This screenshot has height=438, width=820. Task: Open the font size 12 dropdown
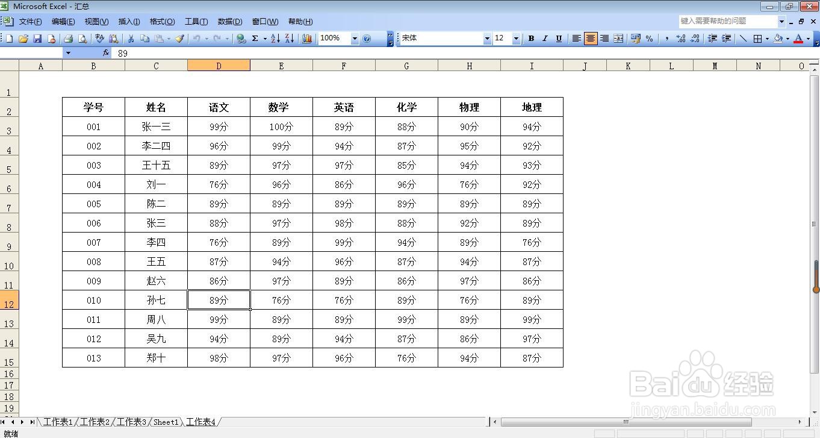coord(516,38)
